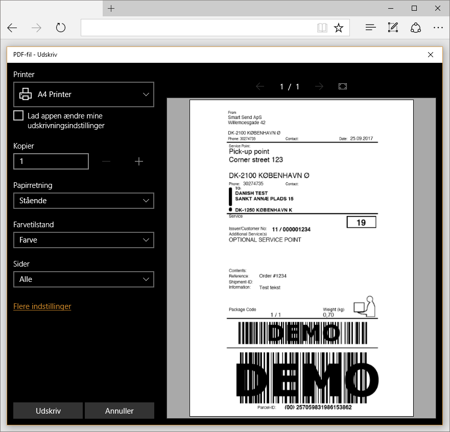This screenshot has width=450, height=432.
Task: Click the Annuller button
Action: [x=120, y=411]
